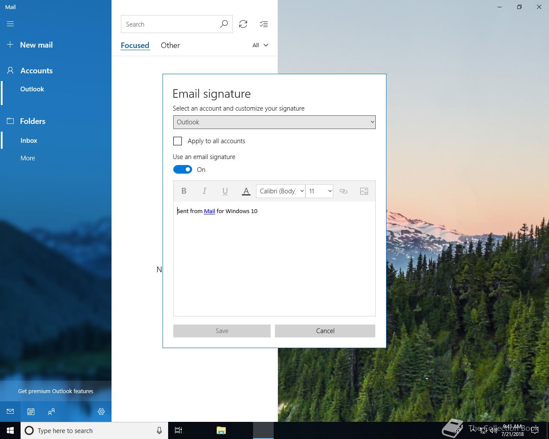Switch to Other tab
This screenshot has height=439, width=549.
point(170,45)
